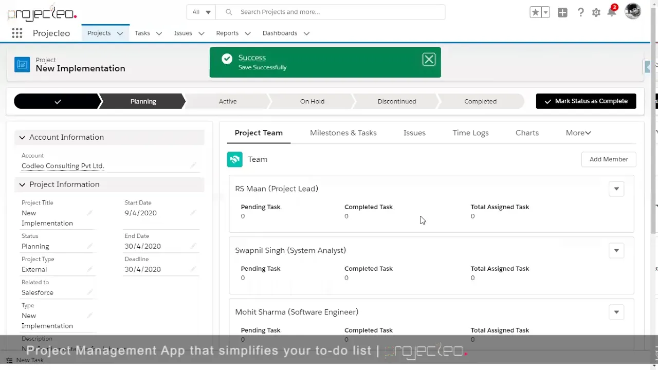The height and width of the screenshot is (370, 658).
Task: Edit the Start Date pencil icon
Action: (193, 213)
